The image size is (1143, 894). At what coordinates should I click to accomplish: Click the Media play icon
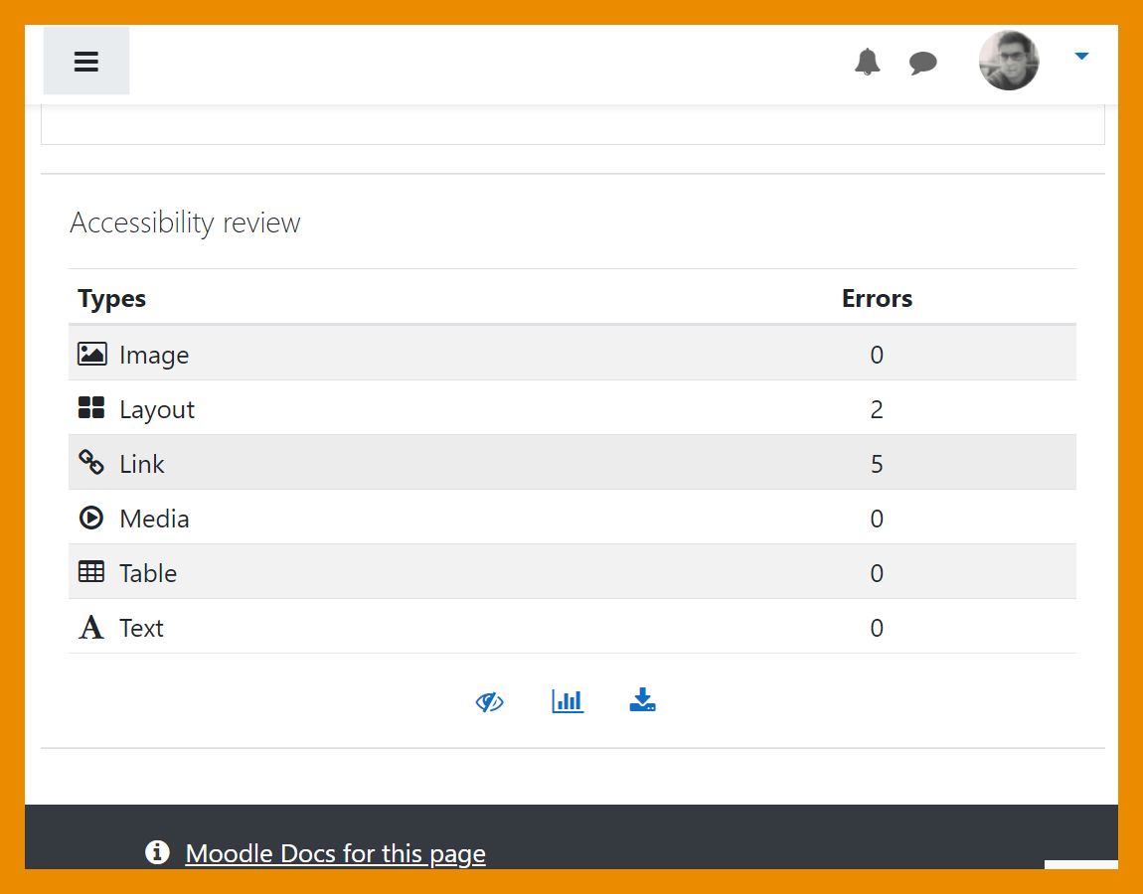[91, 518]
